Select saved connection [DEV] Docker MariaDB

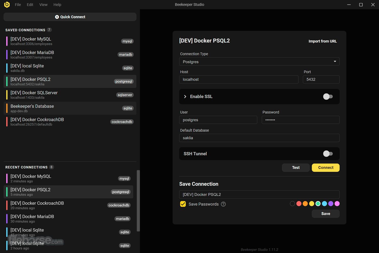click(x=70, y=55)
